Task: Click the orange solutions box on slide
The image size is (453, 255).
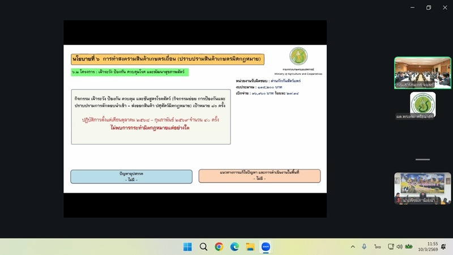Action: pos(259,176)
